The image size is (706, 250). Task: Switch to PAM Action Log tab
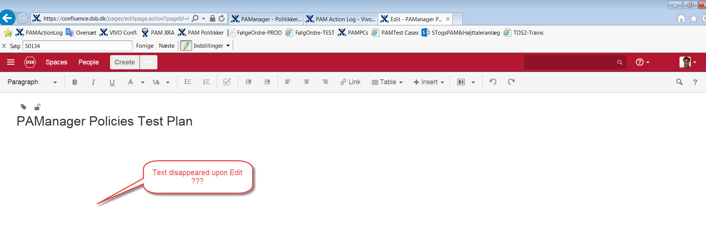click(341, 19)
